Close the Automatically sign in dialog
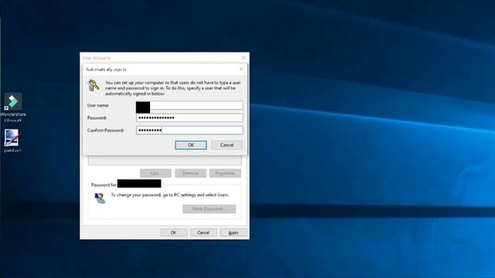495x278 pixels. 241,69
